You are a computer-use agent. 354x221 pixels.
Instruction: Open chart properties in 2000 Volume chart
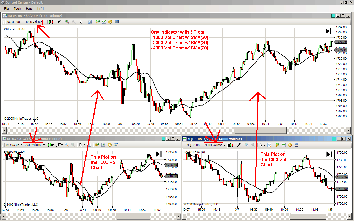coord(116,144)
